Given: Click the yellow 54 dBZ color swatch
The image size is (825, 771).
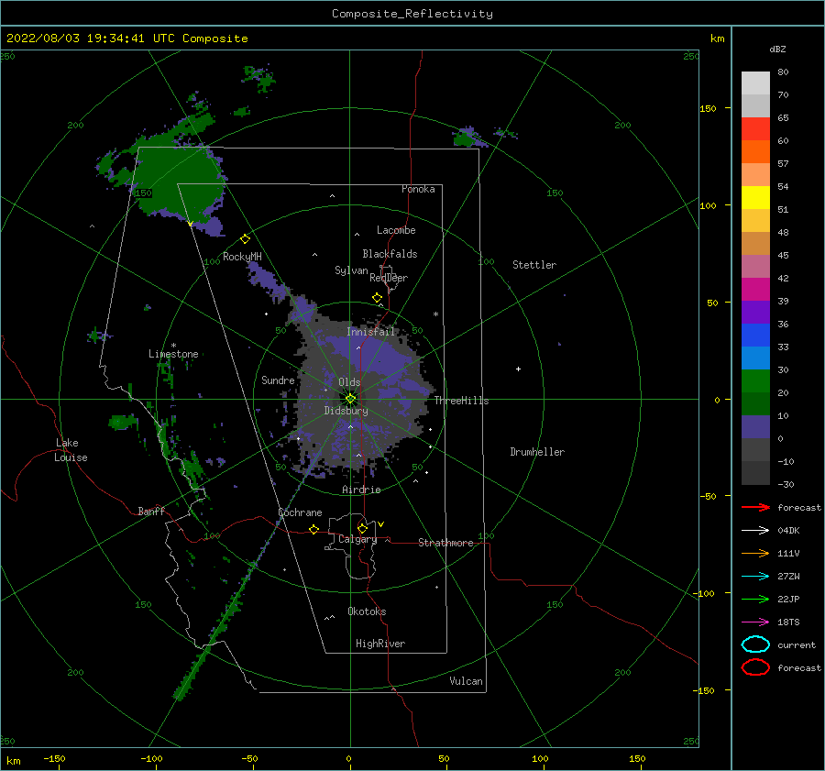Looking at the screenshot, I should (x=755, y=197).
